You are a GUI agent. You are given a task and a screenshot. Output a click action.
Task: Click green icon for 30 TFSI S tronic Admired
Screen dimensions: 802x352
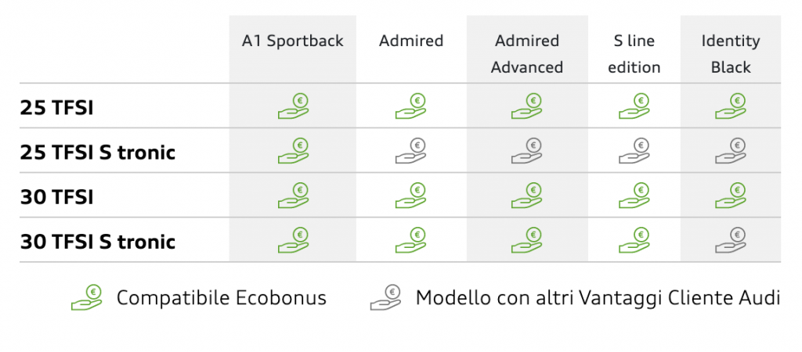click(410, 241)
